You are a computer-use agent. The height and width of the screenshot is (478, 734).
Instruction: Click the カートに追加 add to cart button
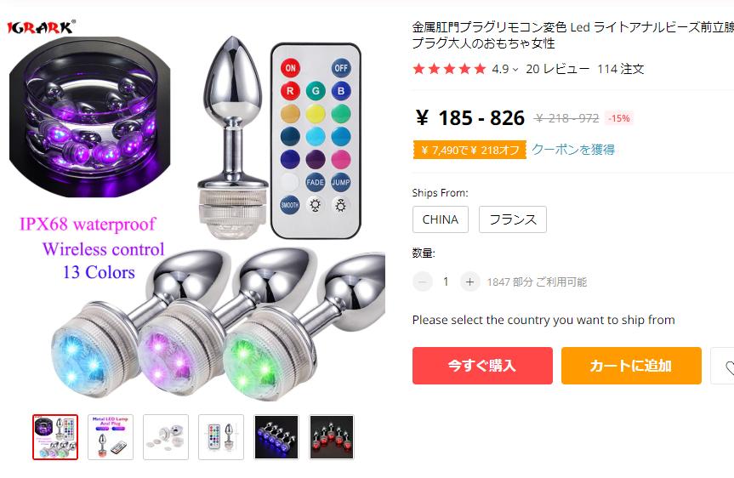[631, 366]
